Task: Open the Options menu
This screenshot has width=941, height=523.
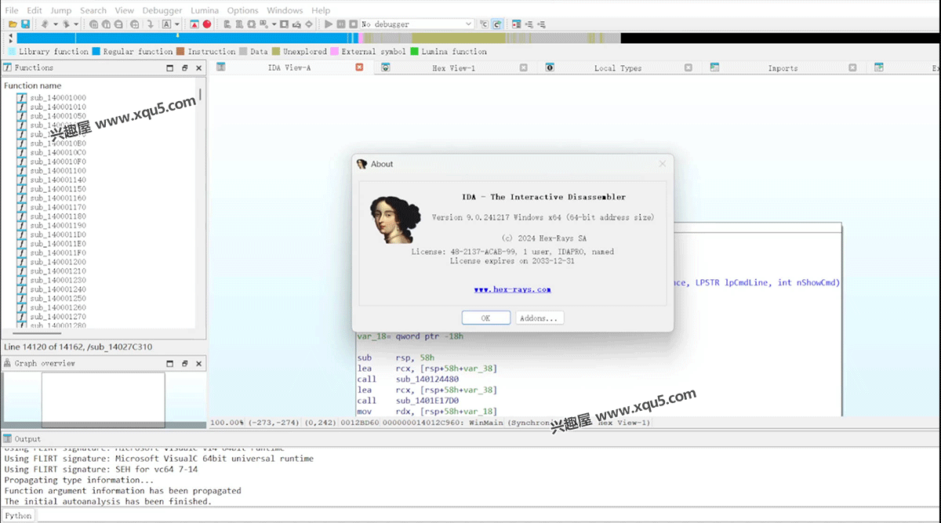Action: coord(243,10)
